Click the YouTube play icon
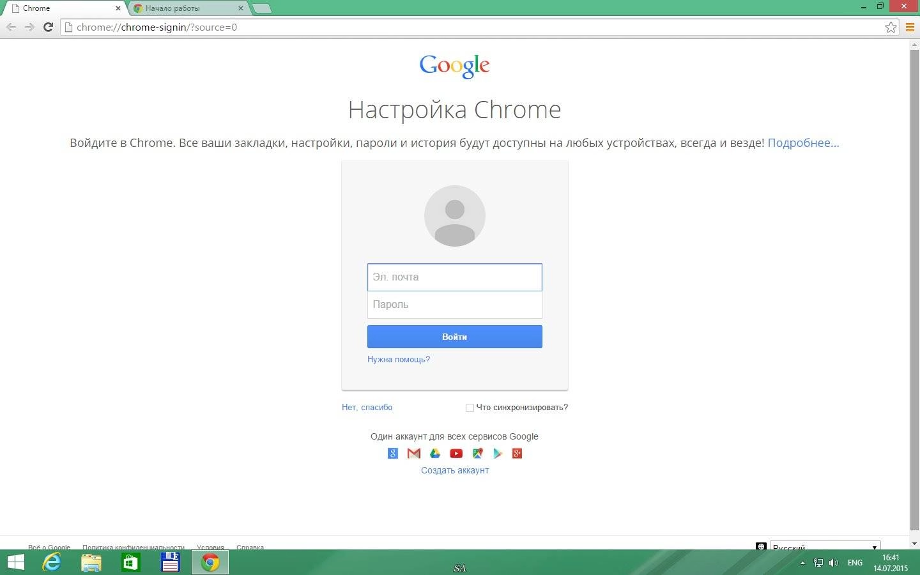The image size is (920, 575). tap(456, 454)
